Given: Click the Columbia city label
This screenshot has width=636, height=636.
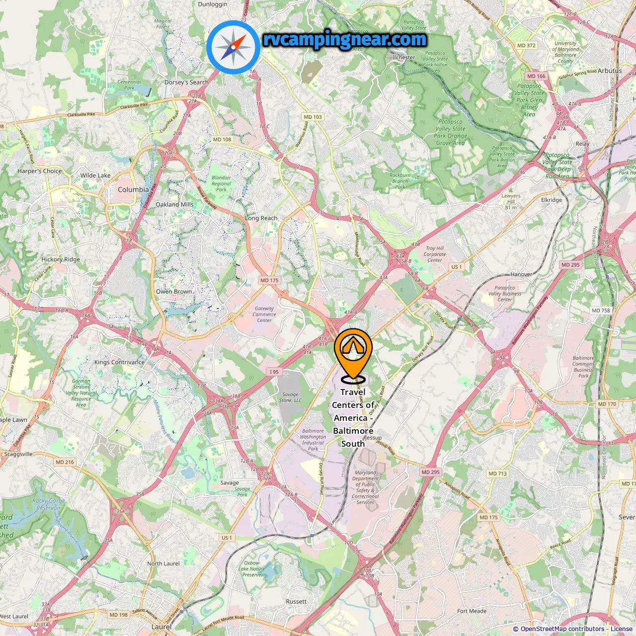Looking at the screenshot, I should point(133,190).
